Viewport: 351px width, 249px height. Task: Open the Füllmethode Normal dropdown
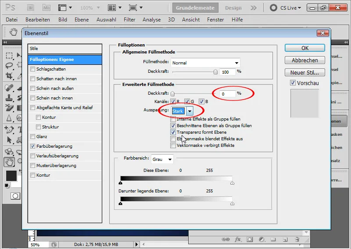205,63
